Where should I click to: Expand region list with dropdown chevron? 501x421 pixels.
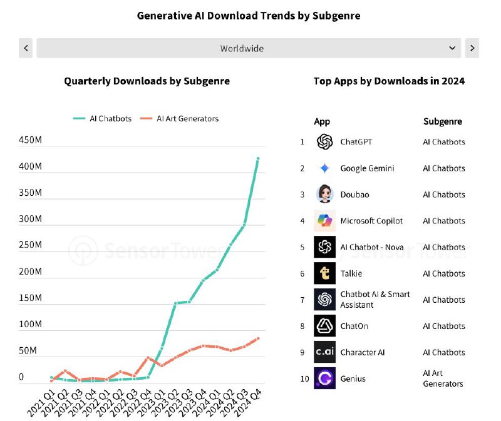(x=452, y=48)
